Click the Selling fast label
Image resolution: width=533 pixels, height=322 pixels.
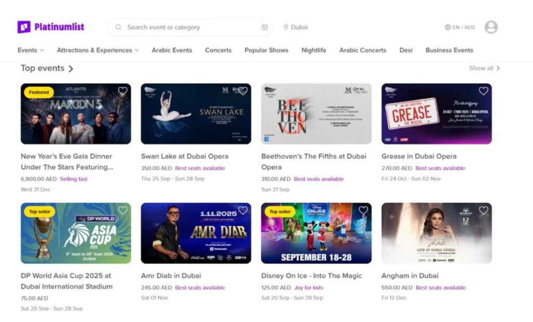click(73, 179)
